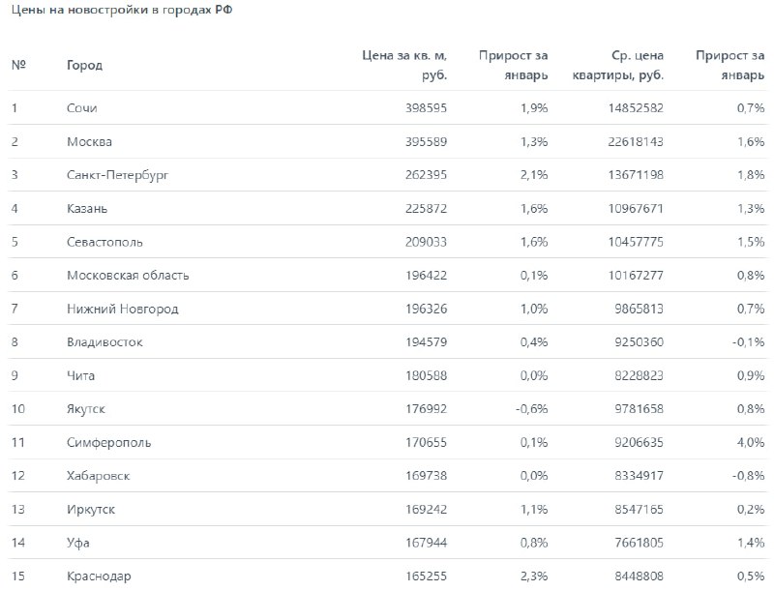Viewport: 774px width, 591px height.
Task: Select Московская область row label
Action: (128, 276)
